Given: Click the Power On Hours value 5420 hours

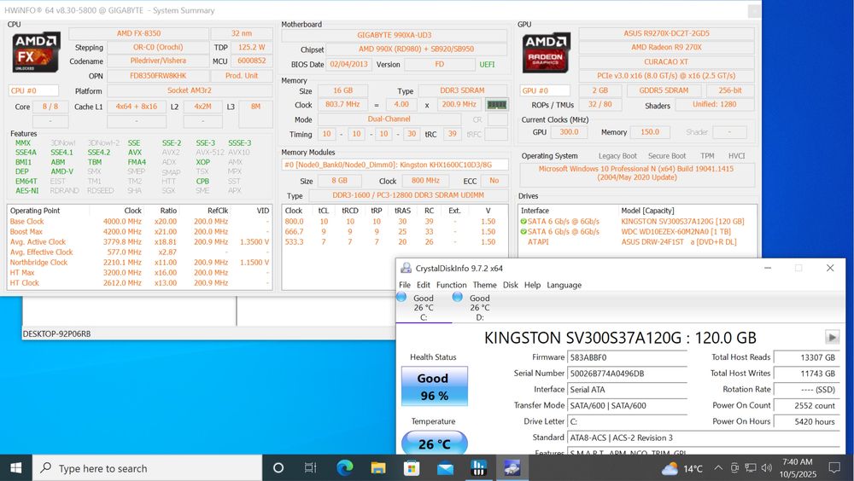Looking at the screenshot, I should [x=807, y=421].
